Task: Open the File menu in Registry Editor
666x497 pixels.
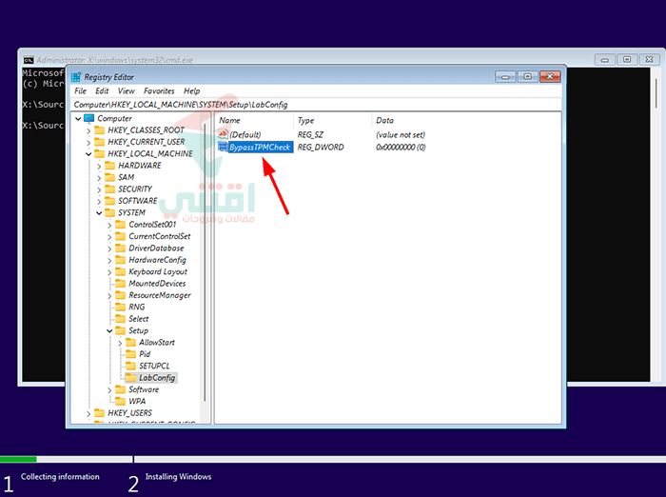Action: coord(80,91)
